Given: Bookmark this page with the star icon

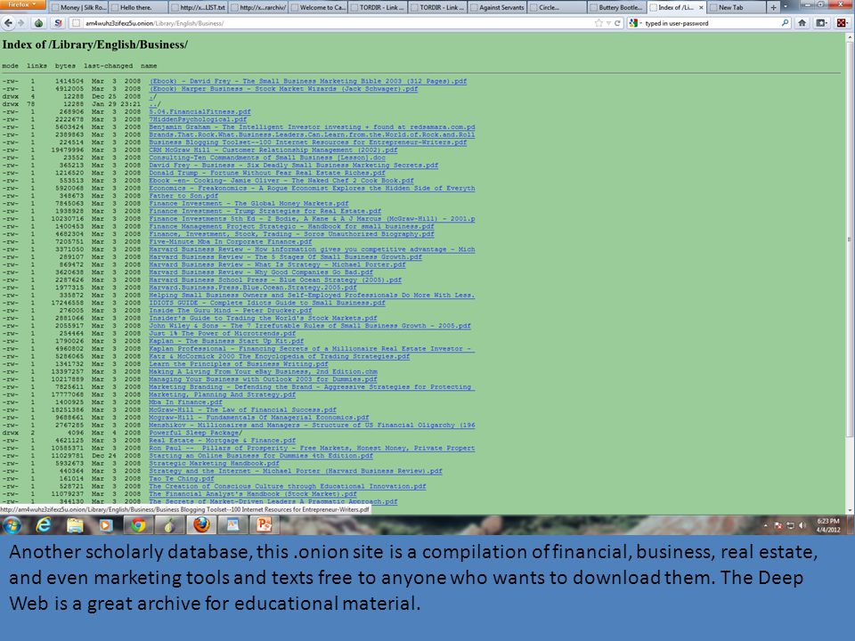Looking at the screenshot, I should click(598, 23).
